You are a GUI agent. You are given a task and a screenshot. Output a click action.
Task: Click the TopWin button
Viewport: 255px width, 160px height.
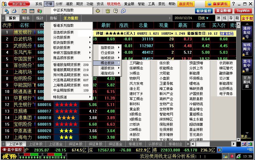point(243,11)
